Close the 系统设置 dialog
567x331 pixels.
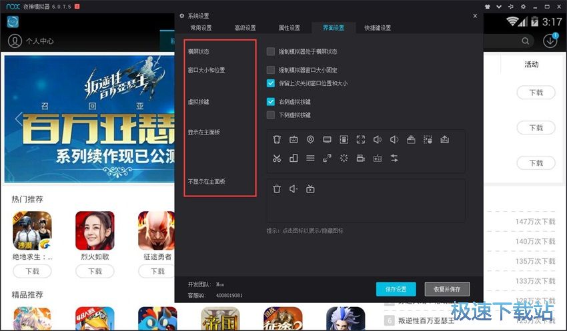(x=475, y=16)
